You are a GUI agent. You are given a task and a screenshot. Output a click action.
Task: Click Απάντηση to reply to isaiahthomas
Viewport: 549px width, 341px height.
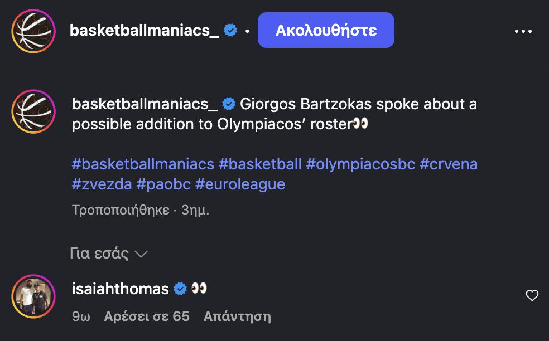(x=237, y=316)
